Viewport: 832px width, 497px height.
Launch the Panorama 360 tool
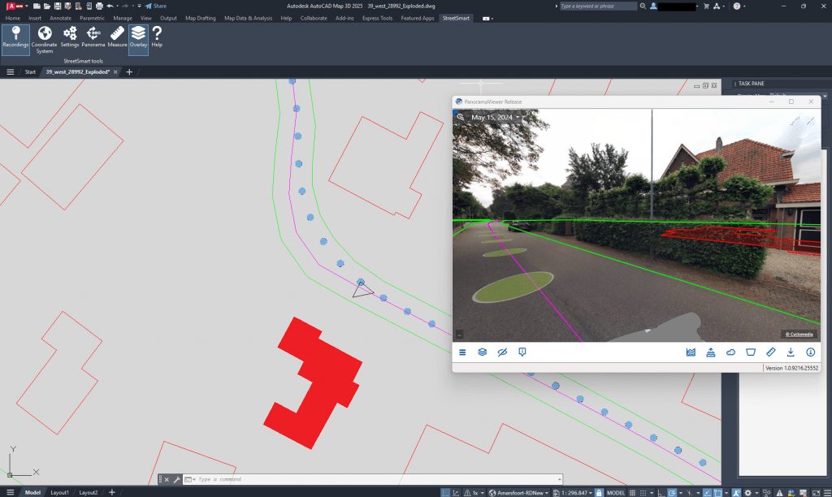pyautogui.click(x=93, y=37)
